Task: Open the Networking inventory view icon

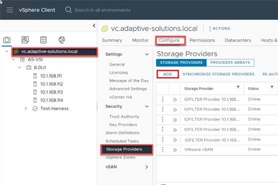Action: (x=61, y=40)
